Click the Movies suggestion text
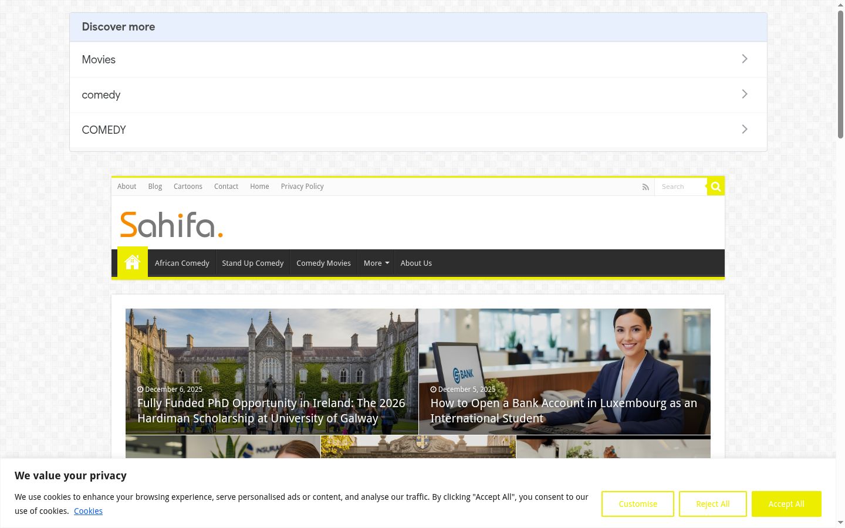This screenshot has height=528, width=845. pyautogui.click(x=99, y=59)
